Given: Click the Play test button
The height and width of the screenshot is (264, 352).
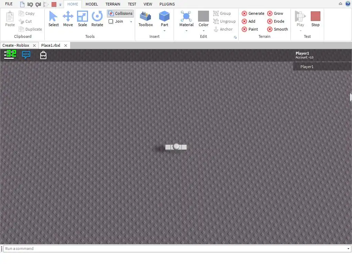Looking at the screenshot, I should [x=300, y=19].
